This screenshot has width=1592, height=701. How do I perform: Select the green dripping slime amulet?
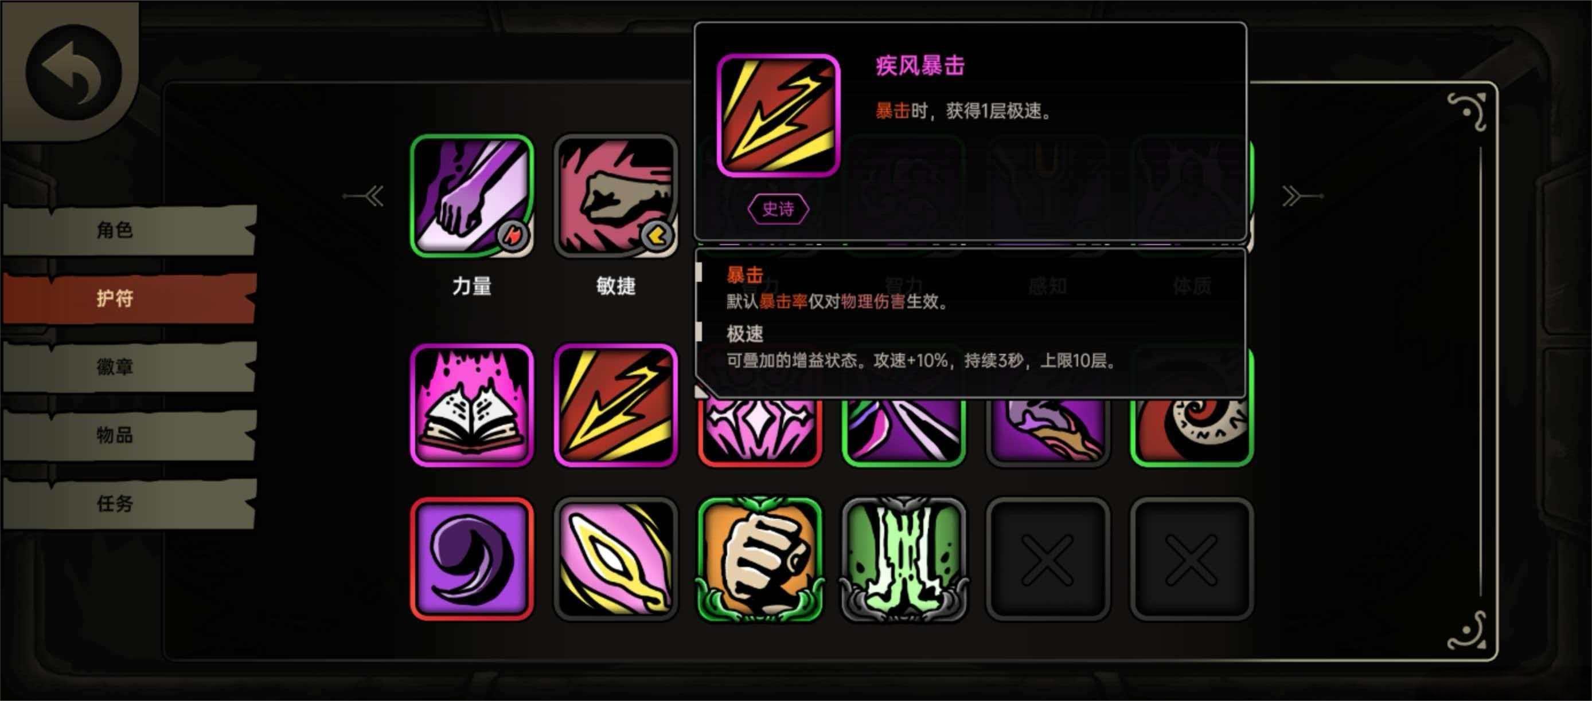click(x=904, y=558)
